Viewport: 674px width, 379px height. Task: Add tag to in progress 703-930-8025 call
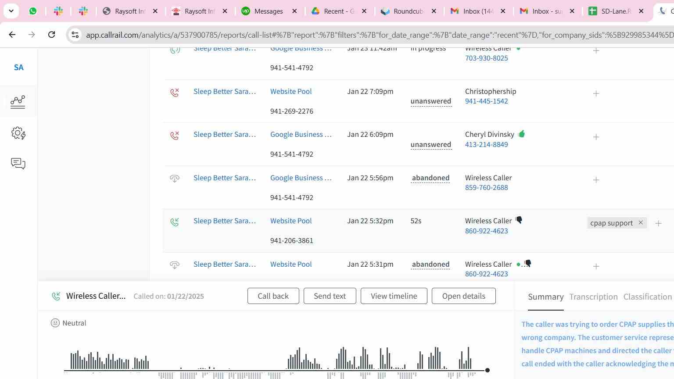click(596, 51)
